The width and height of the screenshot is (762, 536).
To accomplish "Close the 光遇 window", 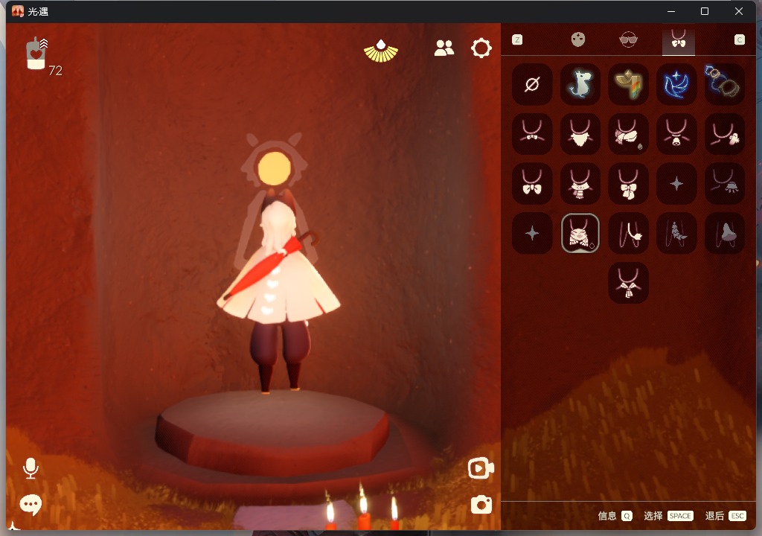I will 739,11.
